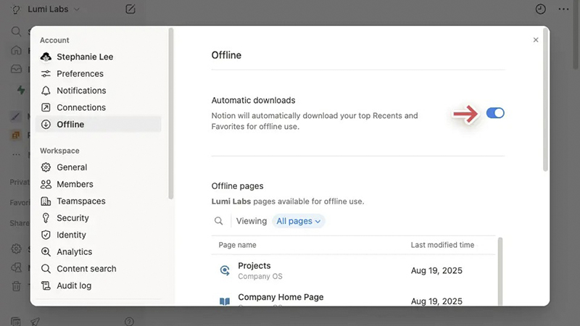Sort by Last modified time column header

pos(442,245)
